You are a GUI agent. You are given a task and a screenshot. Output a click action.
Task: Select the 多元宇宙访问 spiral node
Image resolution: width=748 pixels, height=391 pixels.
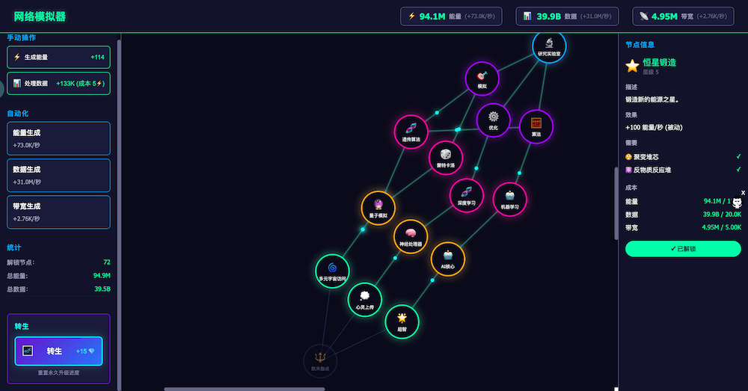(x=332, y=271)
